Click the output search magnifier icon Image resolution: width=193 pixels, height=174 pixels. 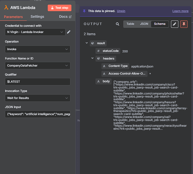click(x=118, y=24)
